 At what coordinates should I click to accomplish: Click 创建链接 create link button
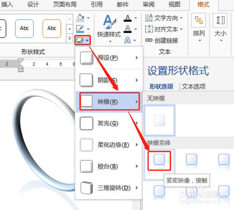tap(162, 40)
